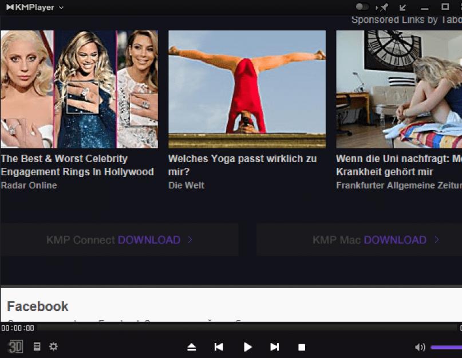The image size is (462, 358).
Task: Click the Facebook heading
Action: click(x=37, y=306)
